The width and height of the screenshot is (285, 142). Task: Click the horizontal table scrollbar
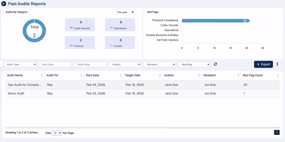click(x=142, y=128)
